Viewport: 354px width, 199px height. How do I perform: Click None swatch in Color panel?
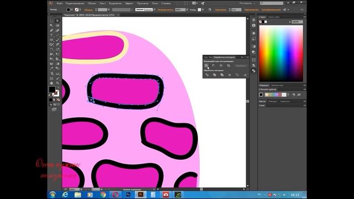(x=261, y=22)
